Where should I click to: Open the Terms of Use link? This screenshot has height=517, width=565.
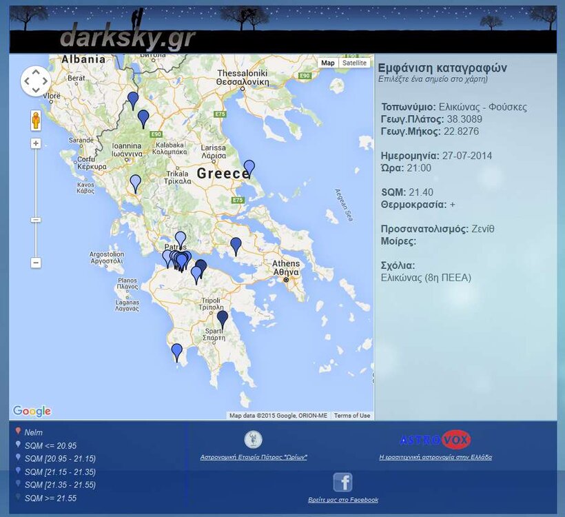click(352, 416)
